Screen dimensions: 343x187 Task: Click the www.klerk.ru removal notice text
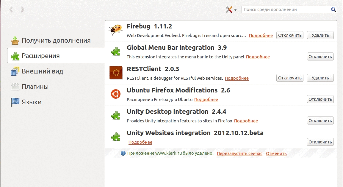tap(170, 153)
